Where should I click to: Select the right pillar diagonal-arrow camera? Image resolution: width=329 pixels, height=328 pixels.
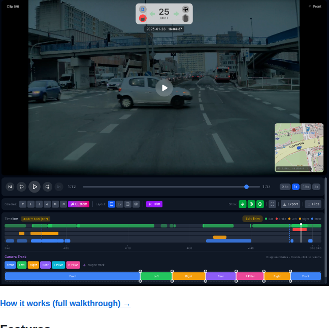click(63, 204)
